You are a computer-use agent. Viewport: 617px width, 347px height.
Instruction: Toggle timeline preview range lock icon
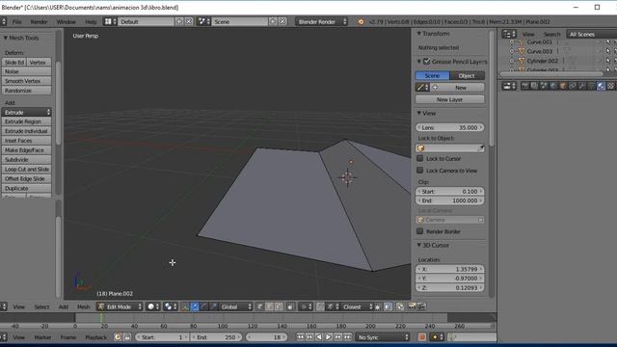coord(127,336)
